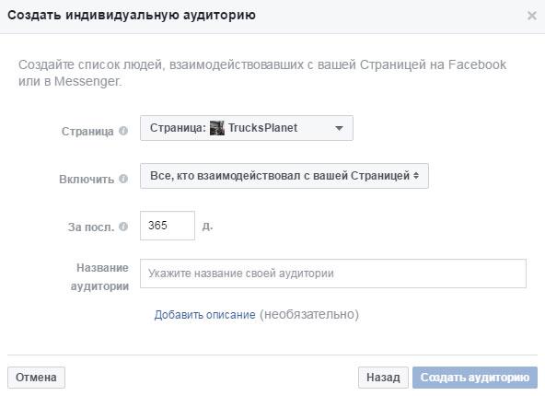Viewport: 545px width, 396px height.
Task: Click the Название аудитории label
Action: coord(99,277)
